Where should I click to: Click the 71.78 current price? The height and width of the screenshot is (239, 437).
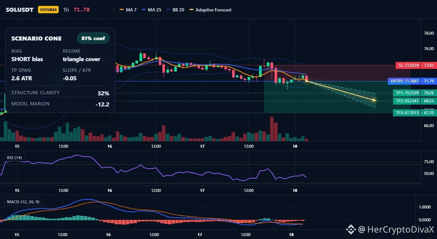pyautogui.click(x=82, y=10)
